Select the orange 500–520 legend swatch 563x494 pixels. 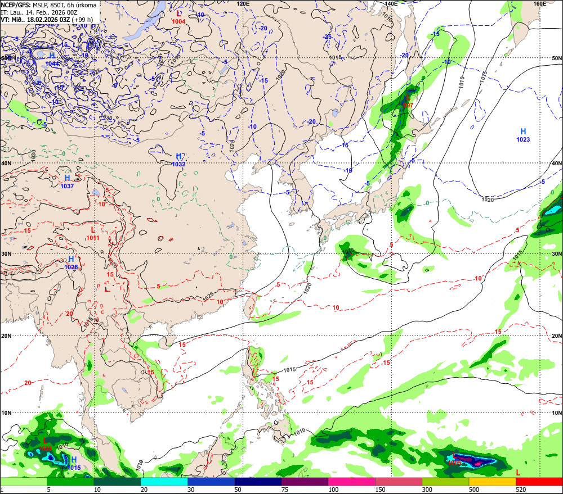(492, 482)
